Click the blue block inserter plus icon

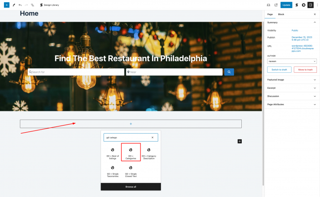point(7,5)
